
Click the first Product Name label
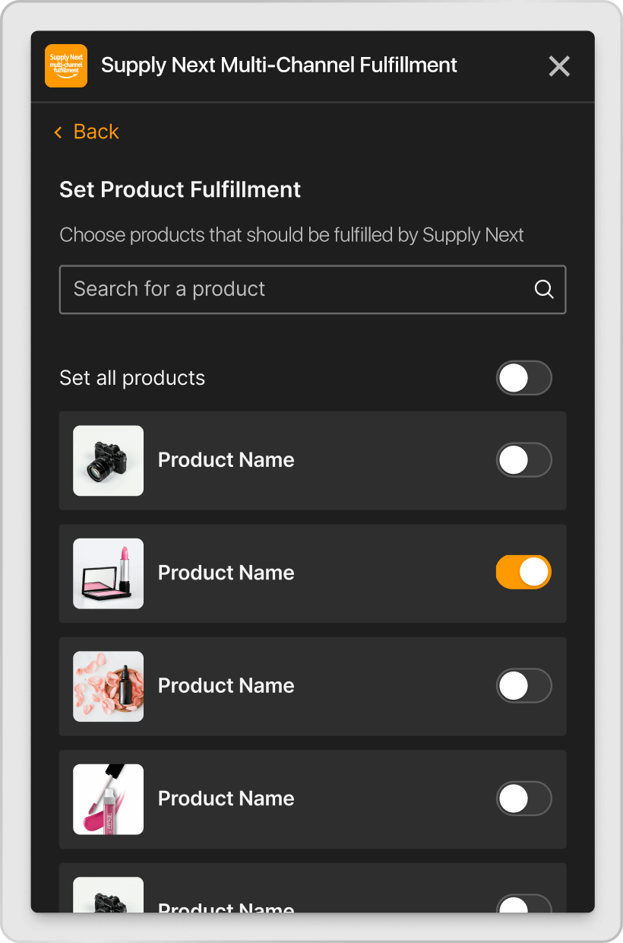(226, 460)
